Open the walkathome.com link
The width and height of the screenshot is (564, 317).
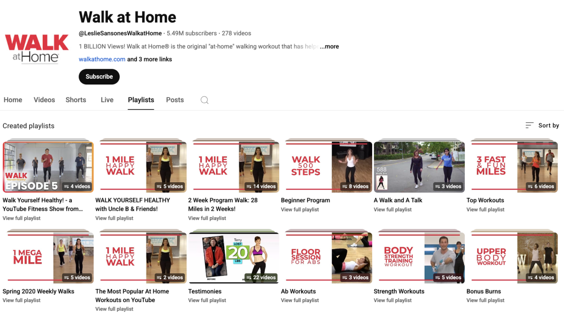coord(102,59)
